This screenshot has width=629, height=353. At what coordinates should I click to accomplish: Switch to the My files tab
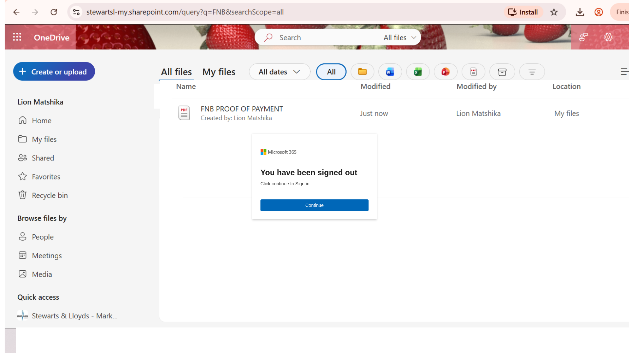(x=219, y=72)
